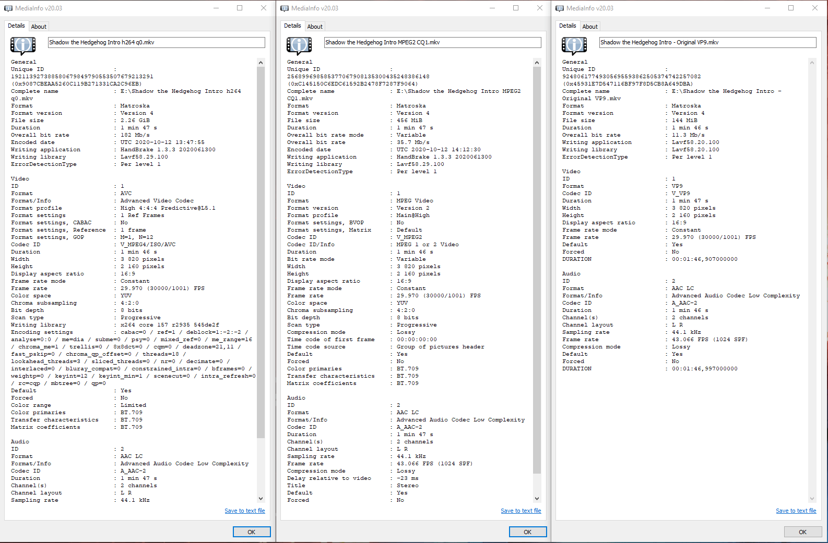Close the h264 q0 MediaInfo window
The image size is (828, 543).
point(264,8)
